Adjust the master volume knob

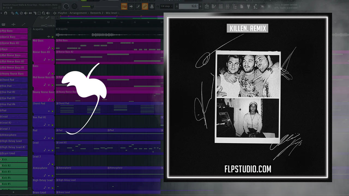(66, 6)
